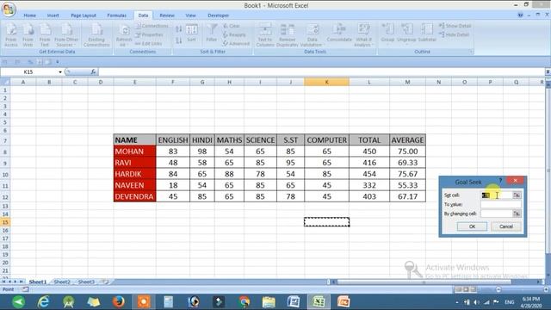Viewport: 551px width, 310px height.
Task: Click the Subtotal icon
Action: click(427, 33)
